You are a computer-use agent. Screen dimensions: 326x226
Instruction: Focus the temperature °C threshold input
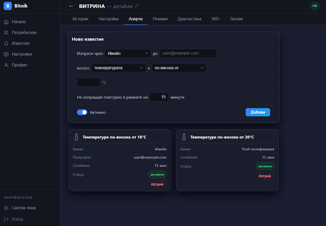(x=89, y=82)
